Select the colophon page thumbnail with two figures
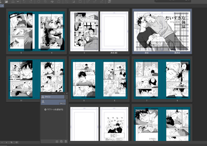Viewport: 207px width, 146px height. coord(114,124)
